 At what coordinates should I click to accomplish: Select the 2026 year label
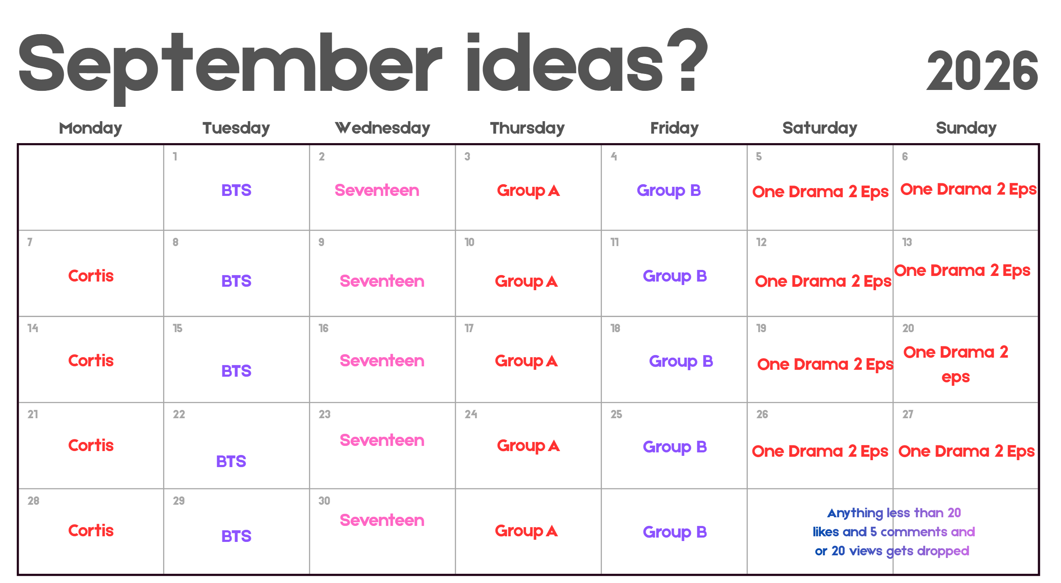(982, 70)
